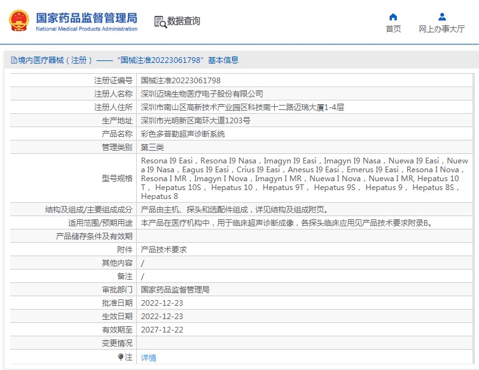Image resolution: width=479 pixels, height=370 pixels.
Task: Open 网上办事大厅 navigation item
Action: (x=441, y=29)
